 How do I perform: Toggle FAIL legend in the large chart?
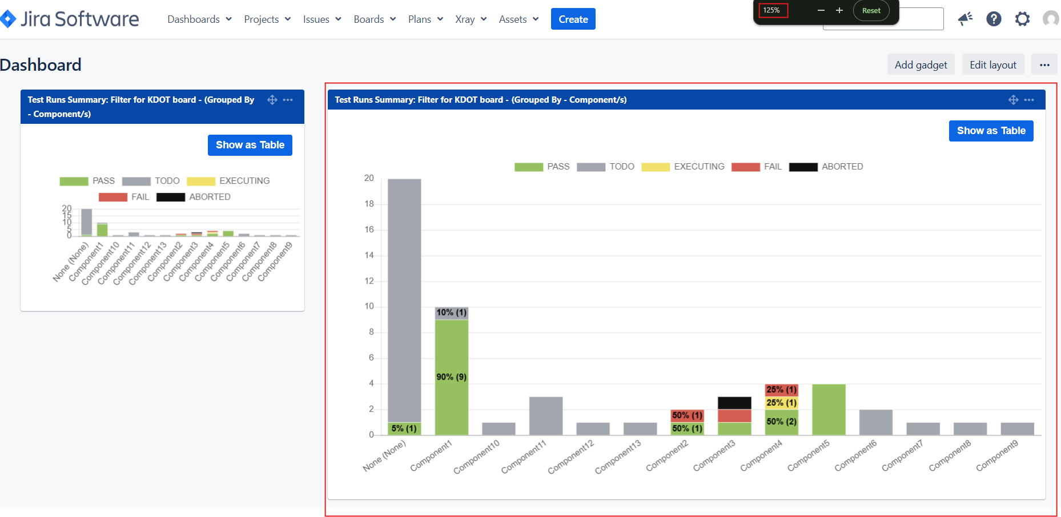point(757,167)
